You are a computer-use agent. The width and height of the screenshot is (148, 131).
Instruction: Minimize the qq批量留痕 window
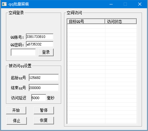(x=111, y=4)
